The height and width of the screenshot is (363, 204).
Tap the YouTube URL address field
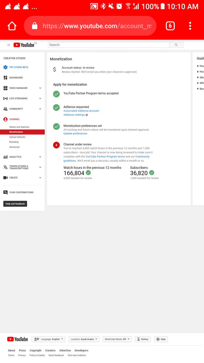(x=90, y=26)
